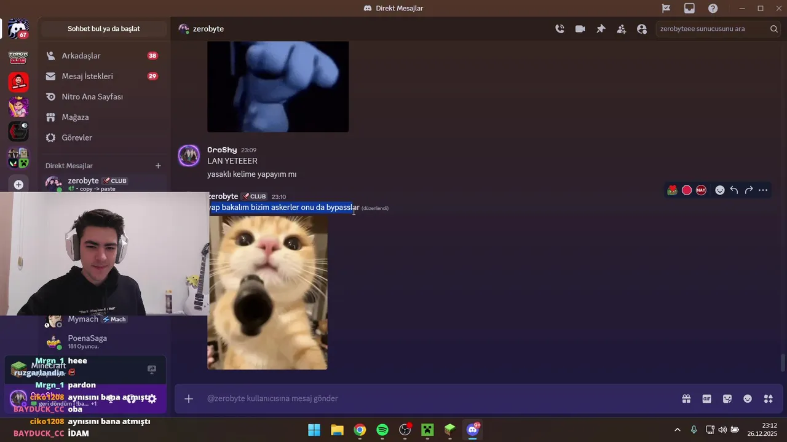Open Görevler
The height and width of the screenshot is (442, 787).
click(103, 138)
